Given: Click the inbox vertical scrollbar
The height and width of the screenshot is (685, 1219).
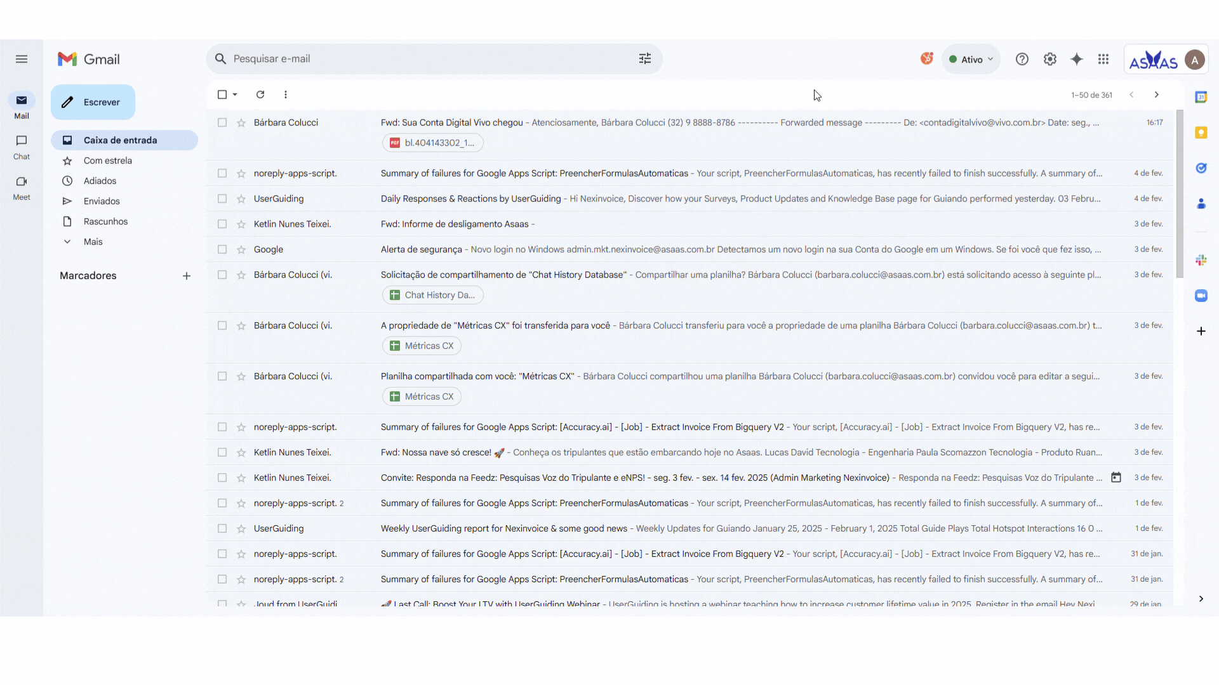Looking at the screenshot, I should pyautogui.click(x=1180, y=193).
